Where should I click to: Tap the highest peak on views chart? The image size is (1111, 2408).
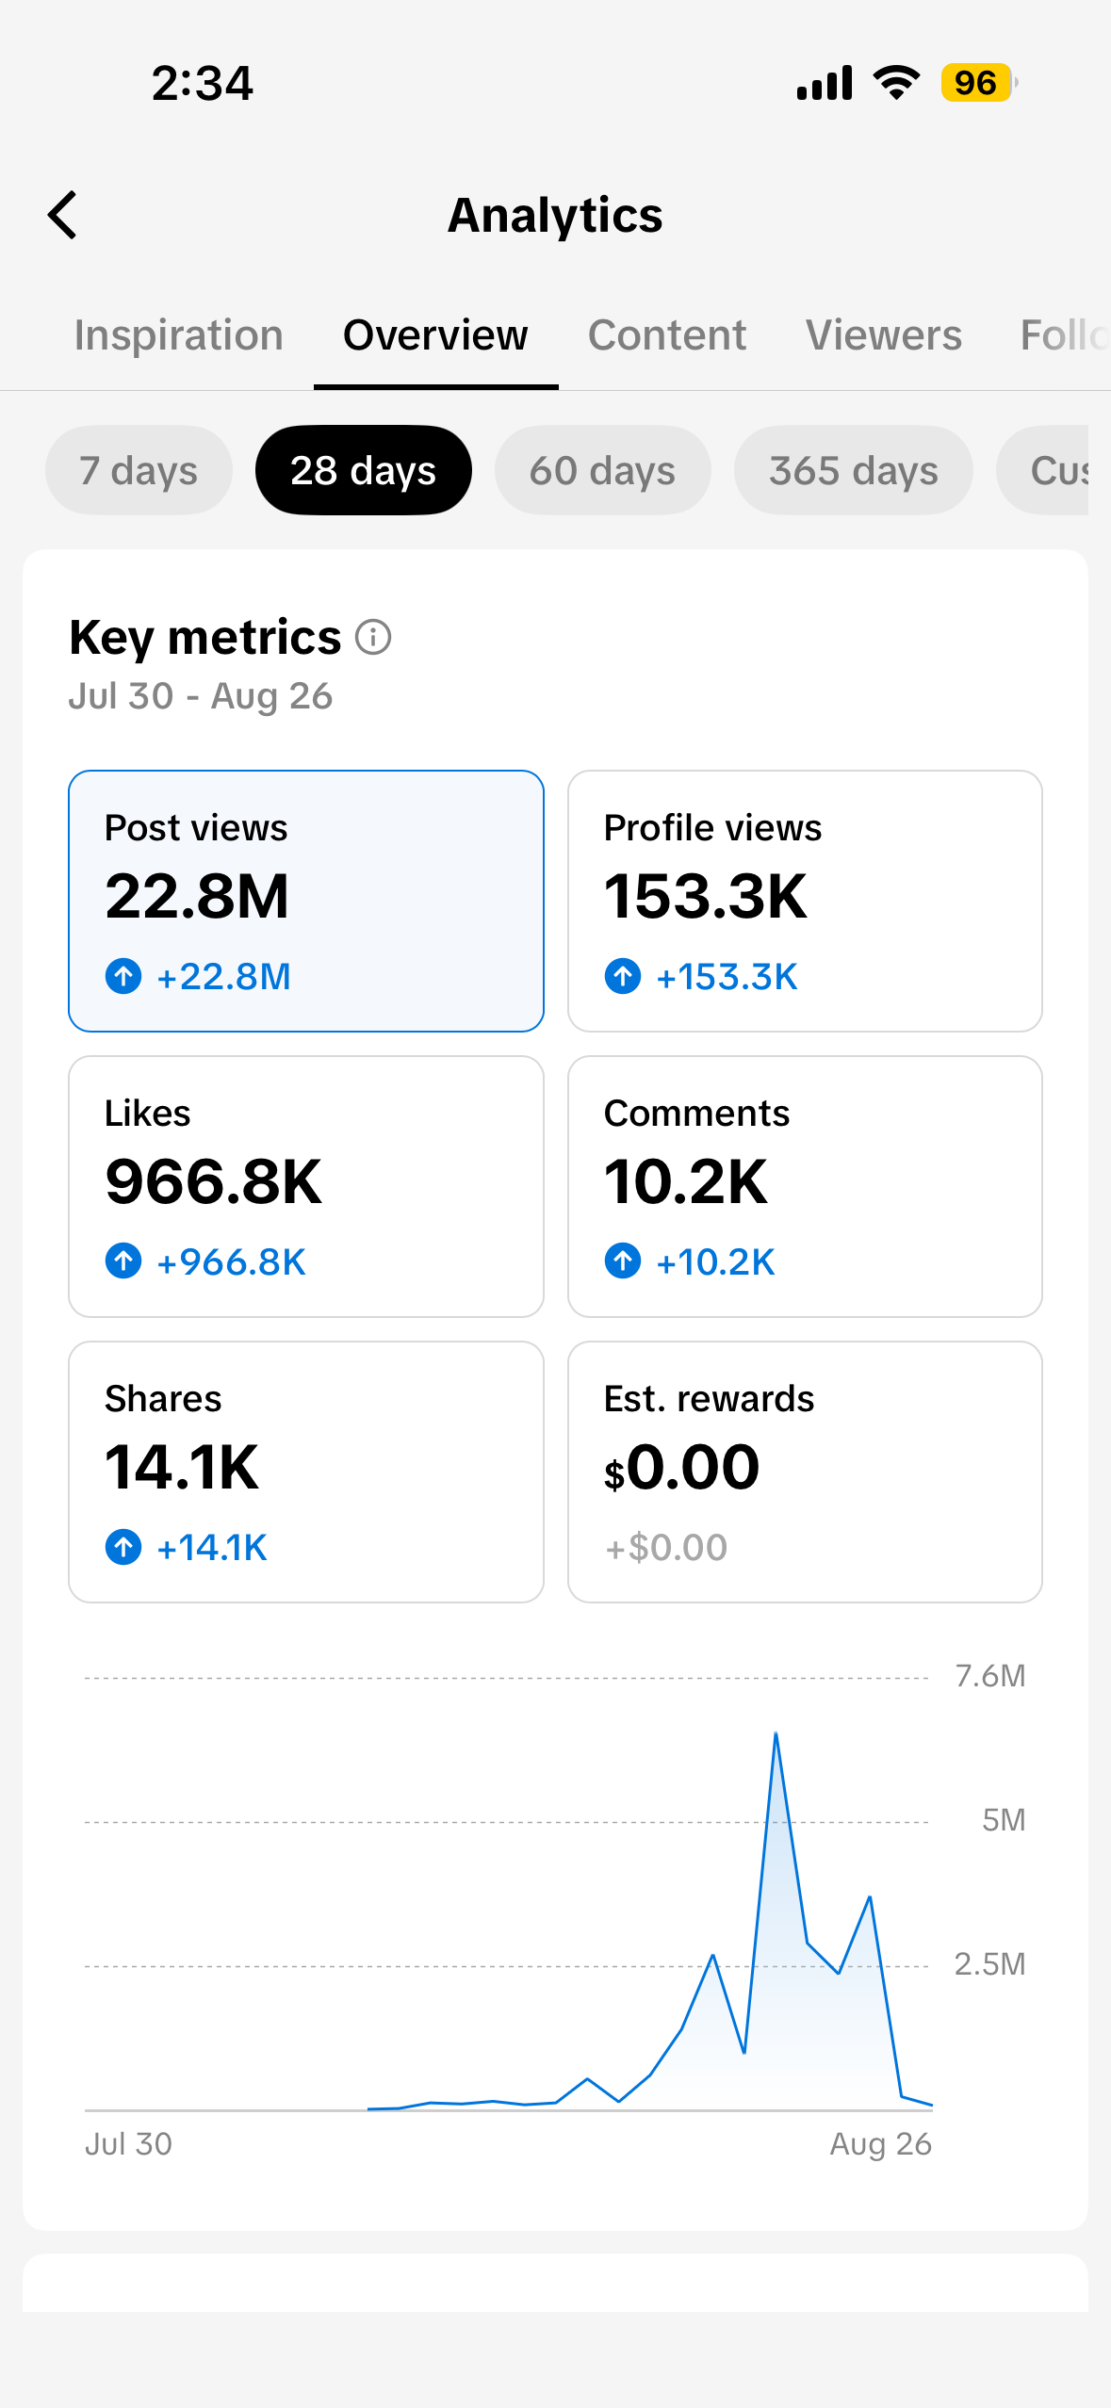pos(776,1733)
